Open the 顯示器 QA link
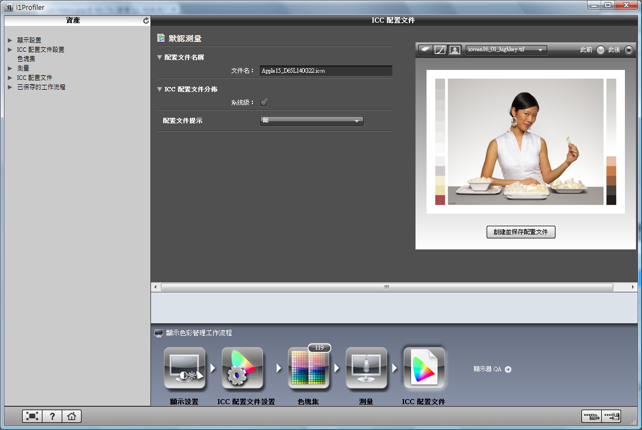The width and height of the screenshot is (642, 430). coord(492,369)
